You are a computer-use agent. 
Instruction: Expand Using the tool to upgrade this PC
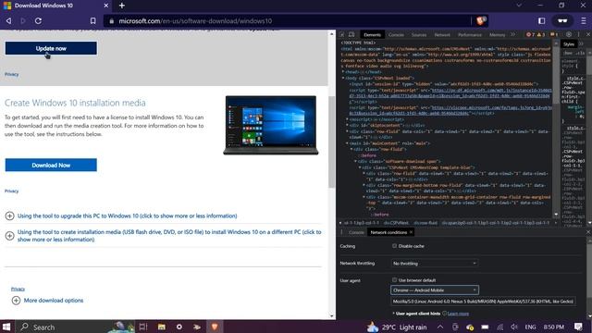point(10,216)
